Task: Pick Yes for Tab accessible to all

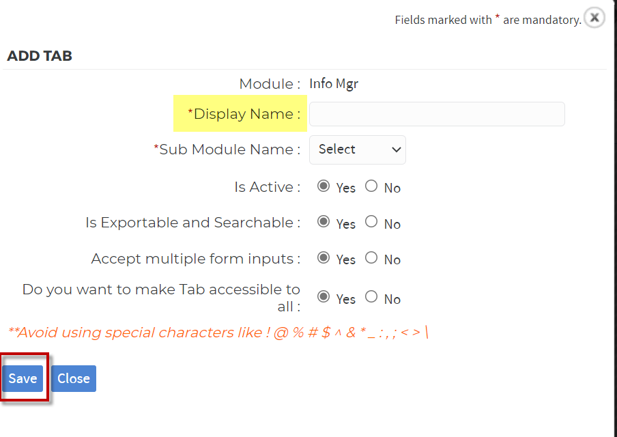Action: [324, 296]
